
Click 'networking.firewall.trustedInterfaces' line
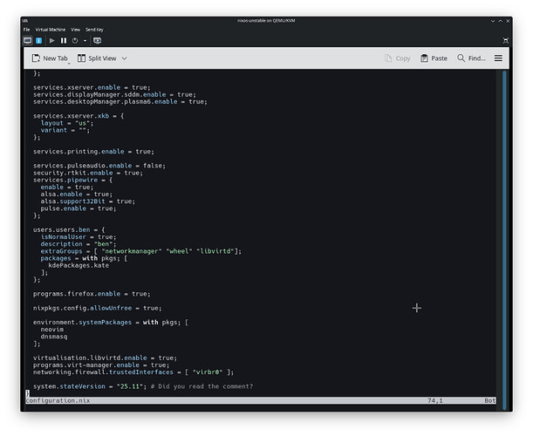(133, 372)
